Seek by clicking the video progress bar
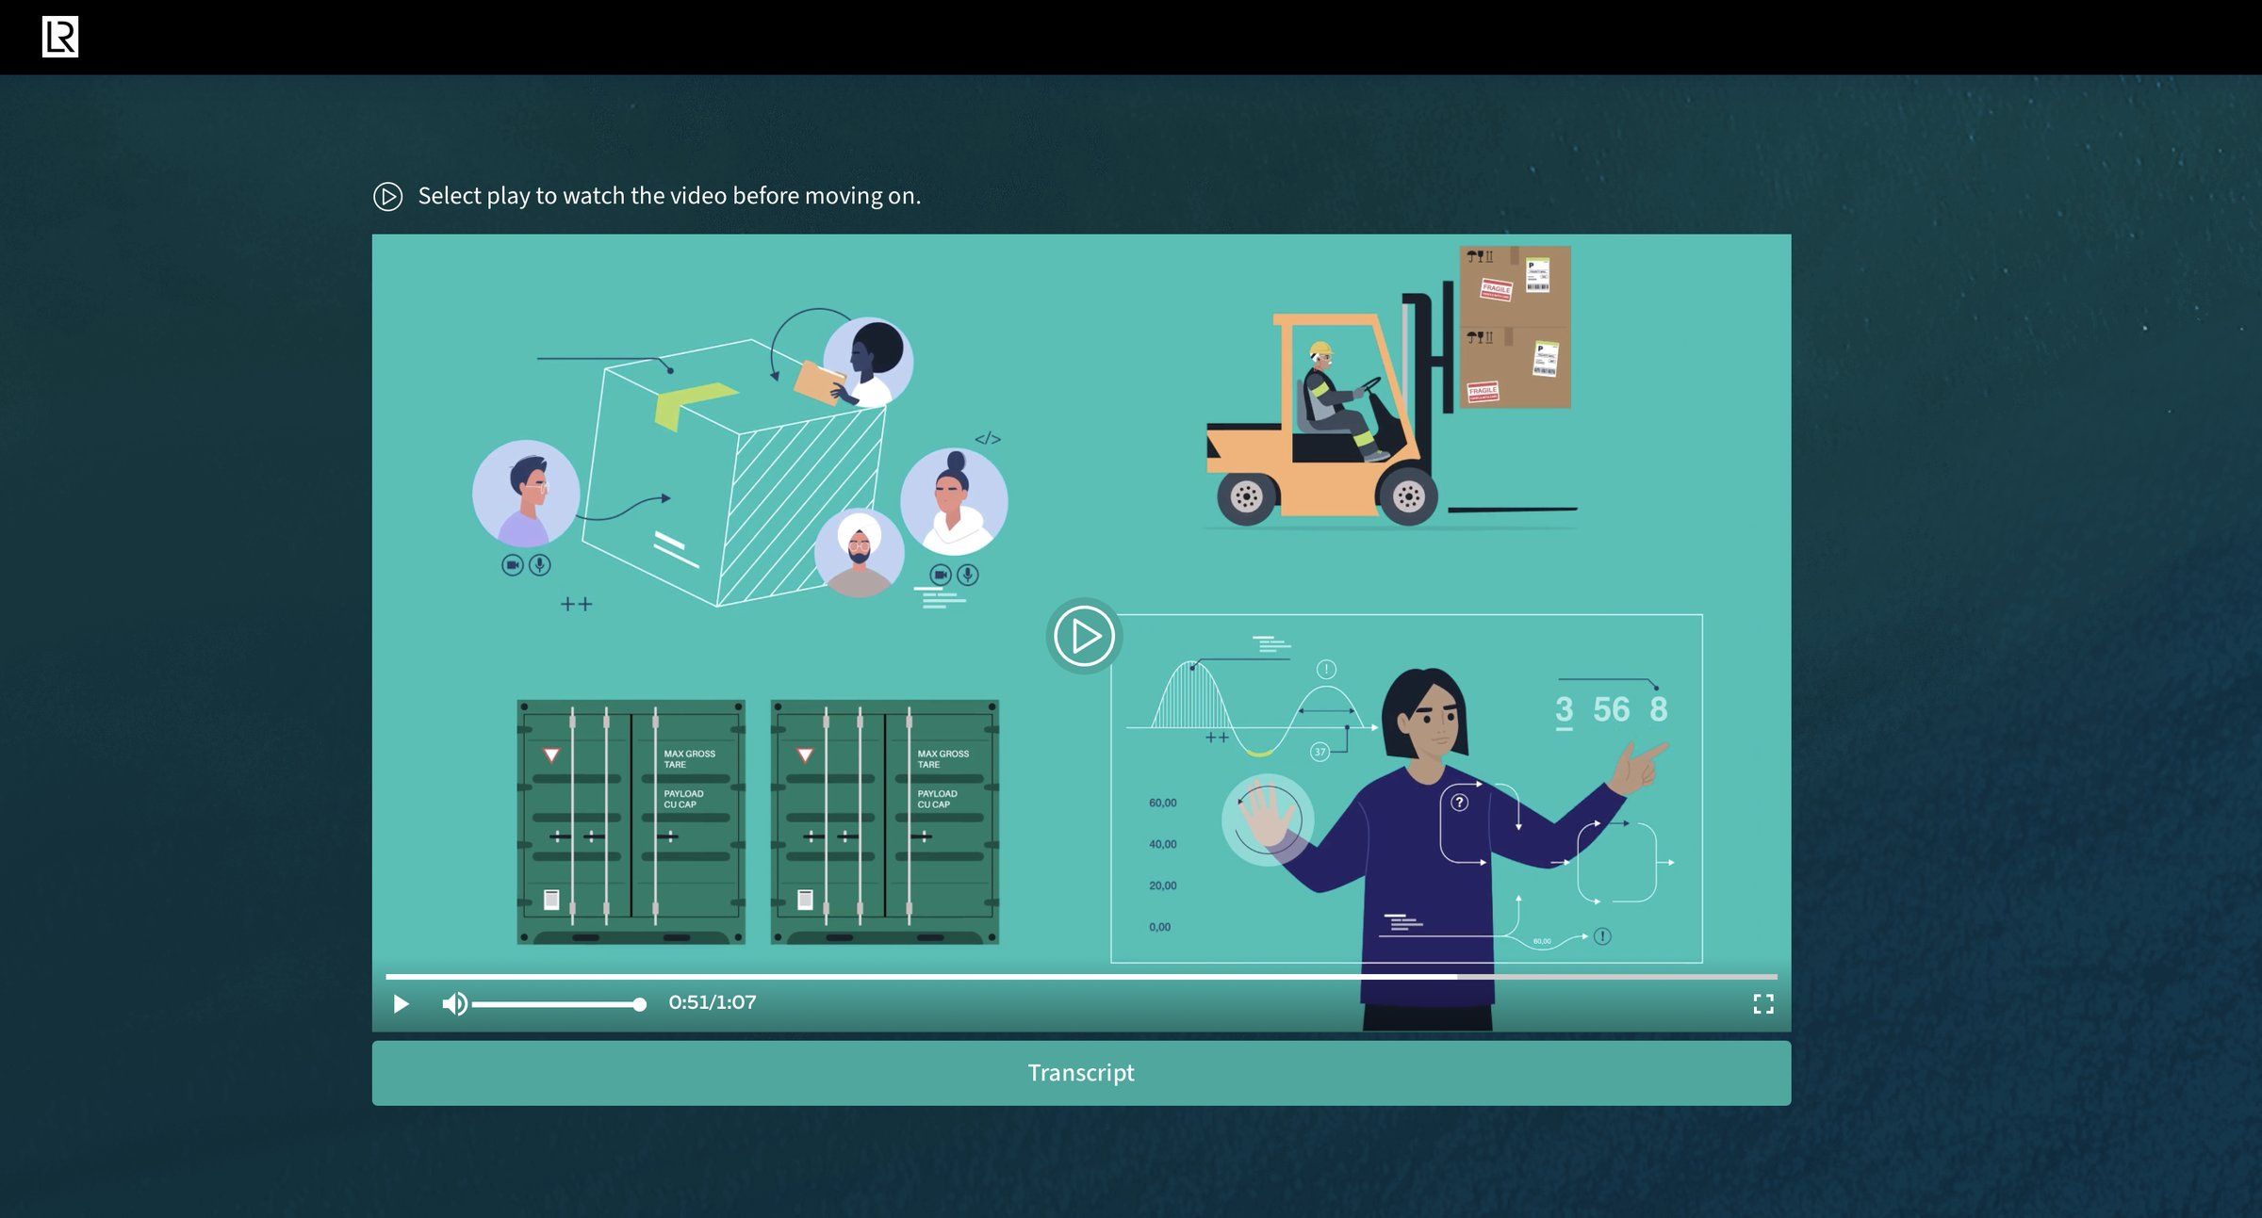The width and height of the screenshot is (2262, 1218). click(1081, 977)
